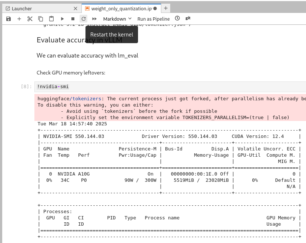Click the 'Volatile Uncorr. ECC' header
The image size is (306, 243).
(266, 149)
